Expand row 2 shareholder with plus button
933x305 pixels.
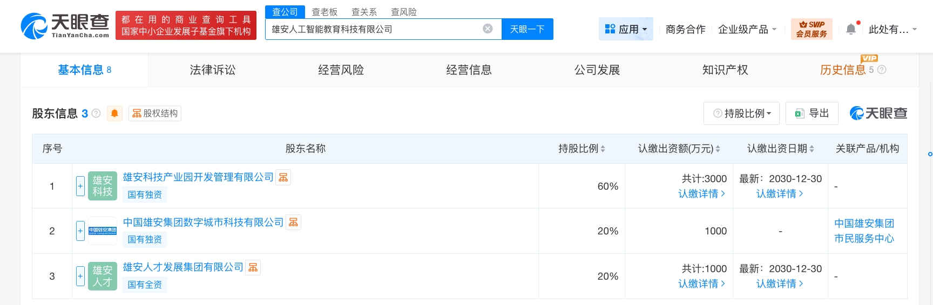(x=80, y=231)
